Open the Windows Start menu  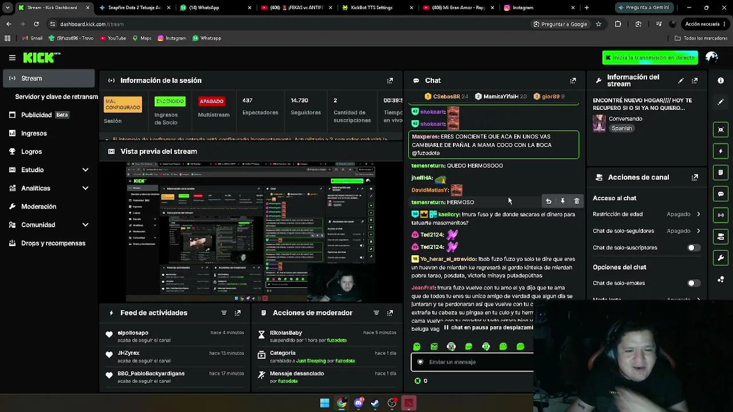(x=325, y=403)
